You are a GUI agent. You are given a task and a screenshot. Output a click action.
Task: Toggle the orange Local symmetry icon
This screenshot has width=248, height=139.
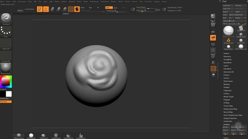click(213, 38)
